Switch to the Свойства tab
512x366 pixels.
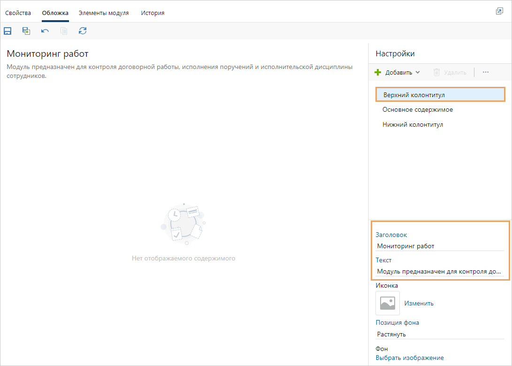tap(18, 13)
